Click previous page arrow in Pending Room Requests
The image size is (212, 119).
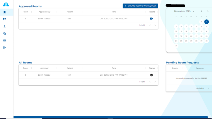[x=209, y=88]
